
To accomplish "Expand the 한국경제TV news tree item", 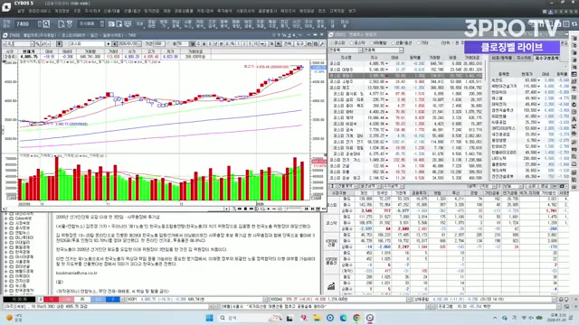I will pos(6,291).
